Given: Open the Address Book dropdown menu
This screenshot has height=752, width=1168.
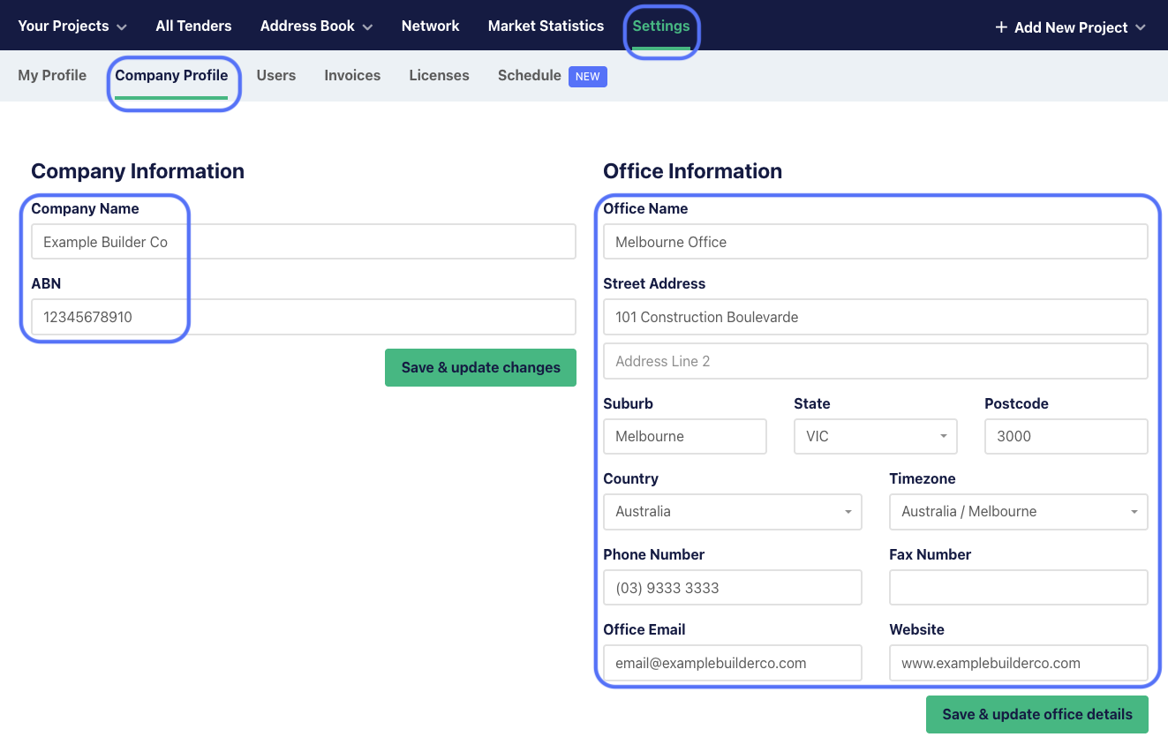Looking at the screenshot, I should click(x=316, y=26).
